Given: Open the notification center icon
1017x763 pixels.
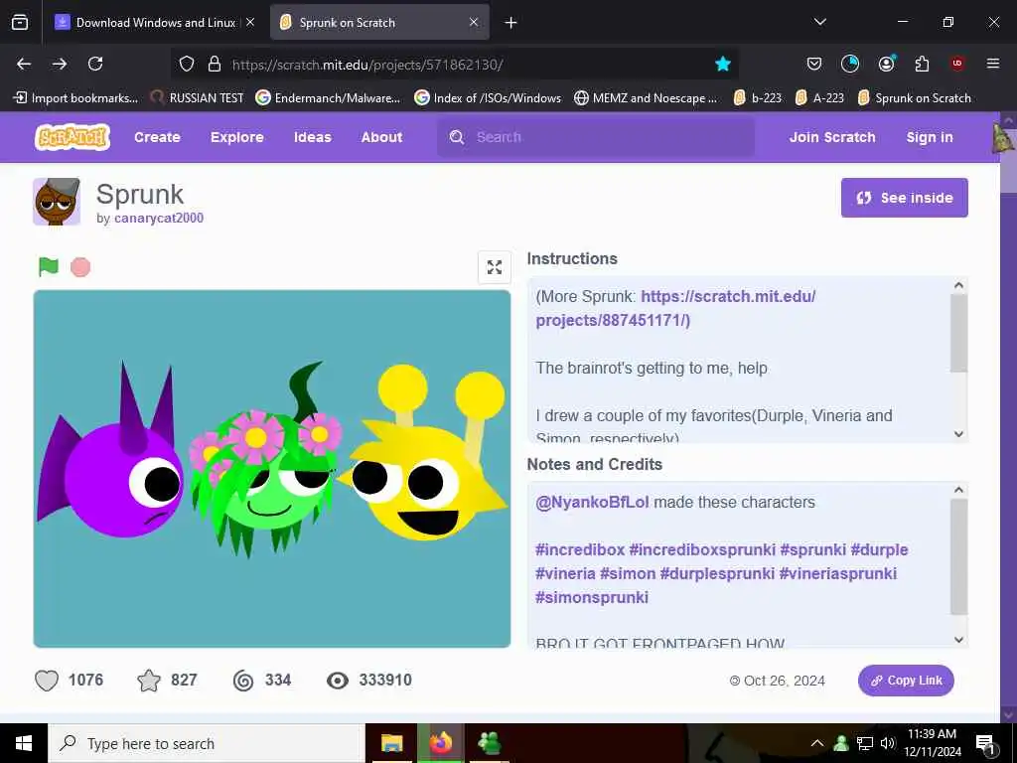Looking at the screenshot, I should (x=985, y=744).
